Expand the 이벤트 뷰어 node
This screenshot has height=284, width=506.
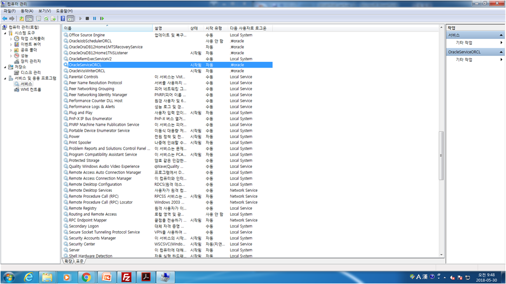(11, 44)
